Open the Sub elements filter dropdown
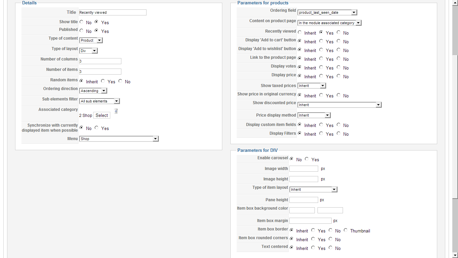The width and height of the screenshot is (458, 258). [100, 101]
